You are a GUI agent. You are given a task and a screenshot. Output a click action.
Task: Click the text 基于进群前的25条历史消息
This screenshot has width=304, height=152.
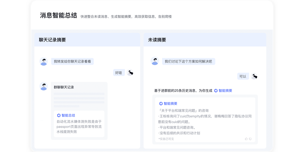[175, 90]
